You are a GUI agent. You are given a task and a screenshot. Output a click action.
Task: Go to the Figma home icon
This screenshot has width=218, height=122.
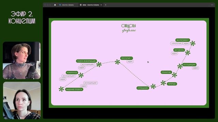click(x=55, y=5)
